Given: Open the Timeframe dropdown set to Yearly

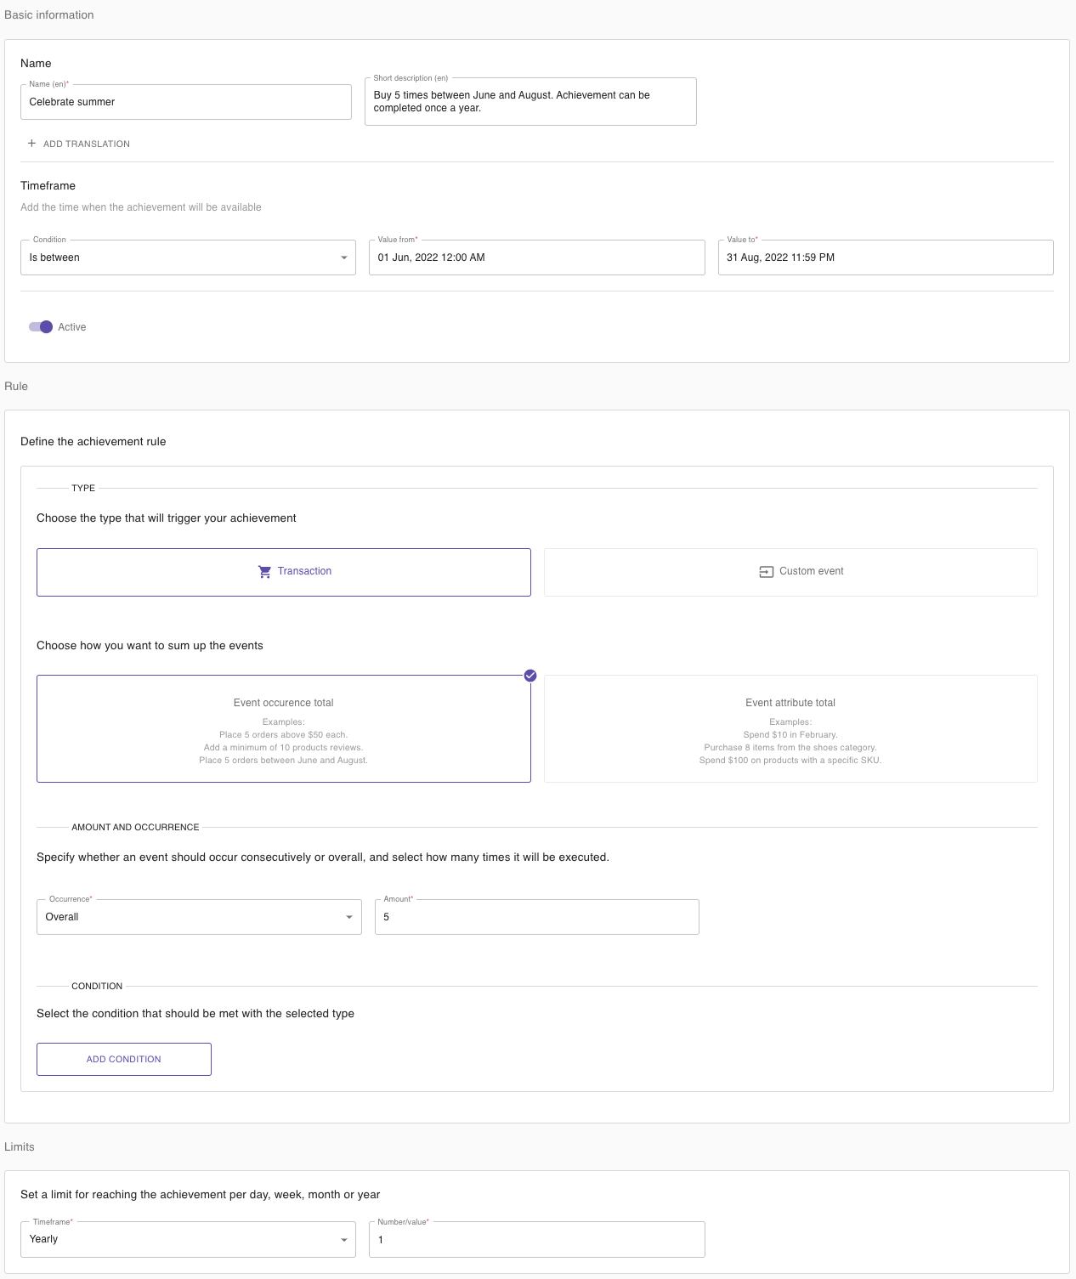Looking at the screenshot, I should tap(188, 1239).
